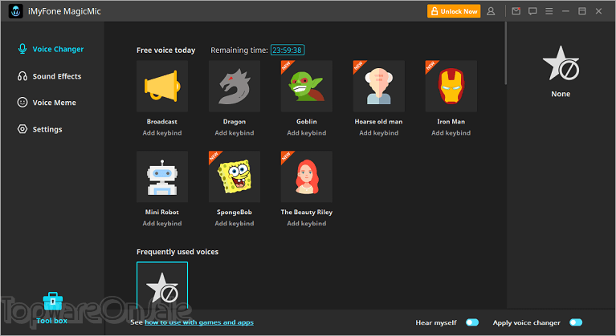Choose The Beauty Riley voice icon
This screenshot has width=616, height=336.
[307, 177]
